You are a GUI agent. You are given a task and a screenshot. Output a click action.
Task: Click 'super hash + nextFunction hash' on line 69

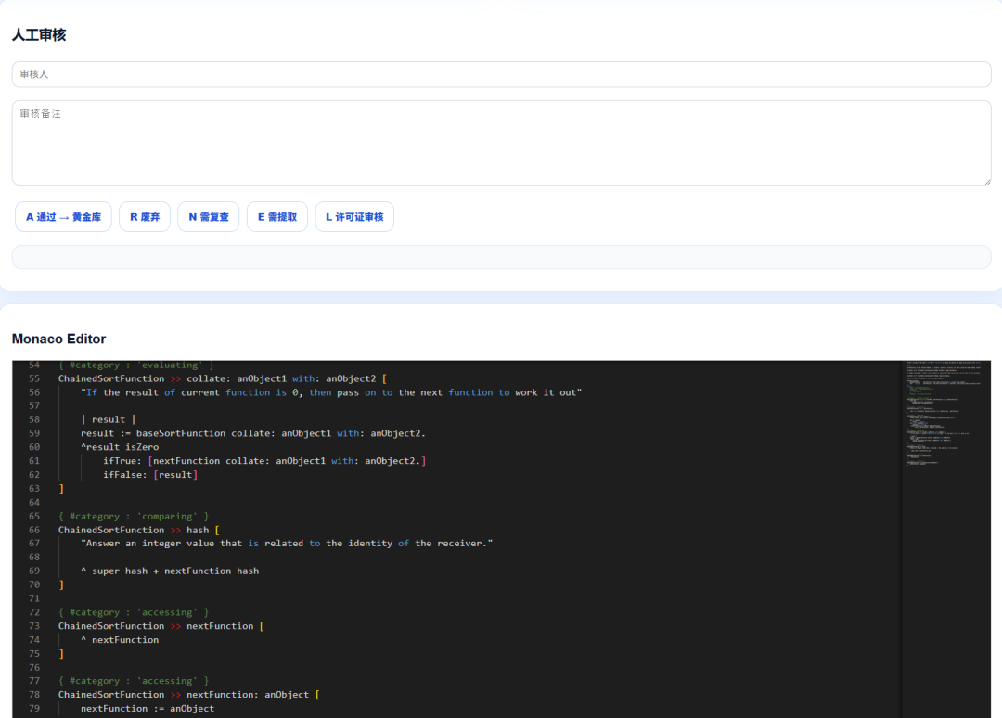[x=175, y=571]
